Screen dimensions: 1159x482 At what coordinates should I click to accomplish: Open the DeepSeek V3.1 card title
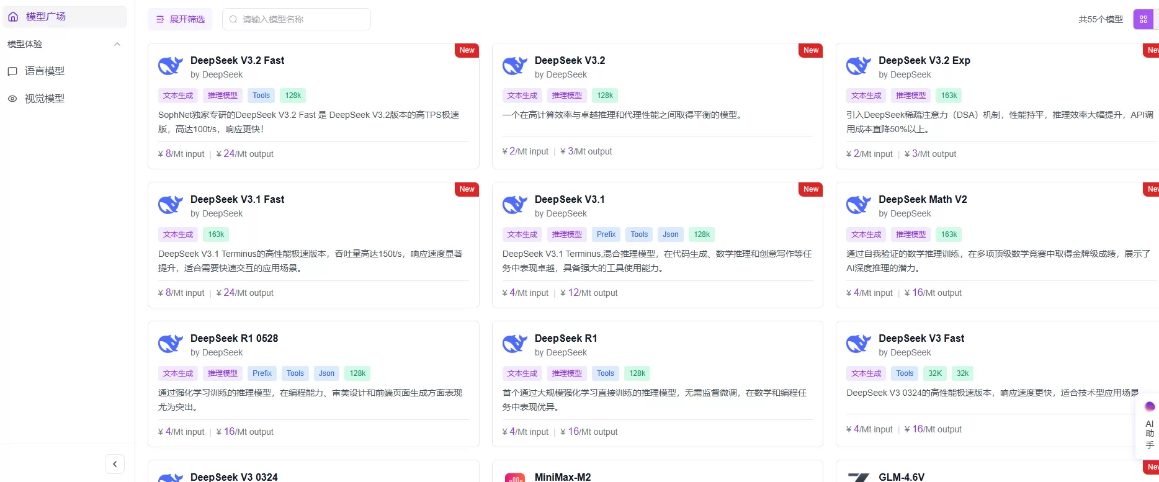570,199
